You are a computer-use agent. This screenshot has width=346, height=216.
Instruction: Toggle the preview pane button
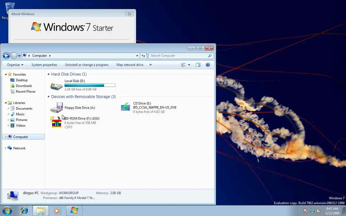pyautogui.click(x=198, y=65)
